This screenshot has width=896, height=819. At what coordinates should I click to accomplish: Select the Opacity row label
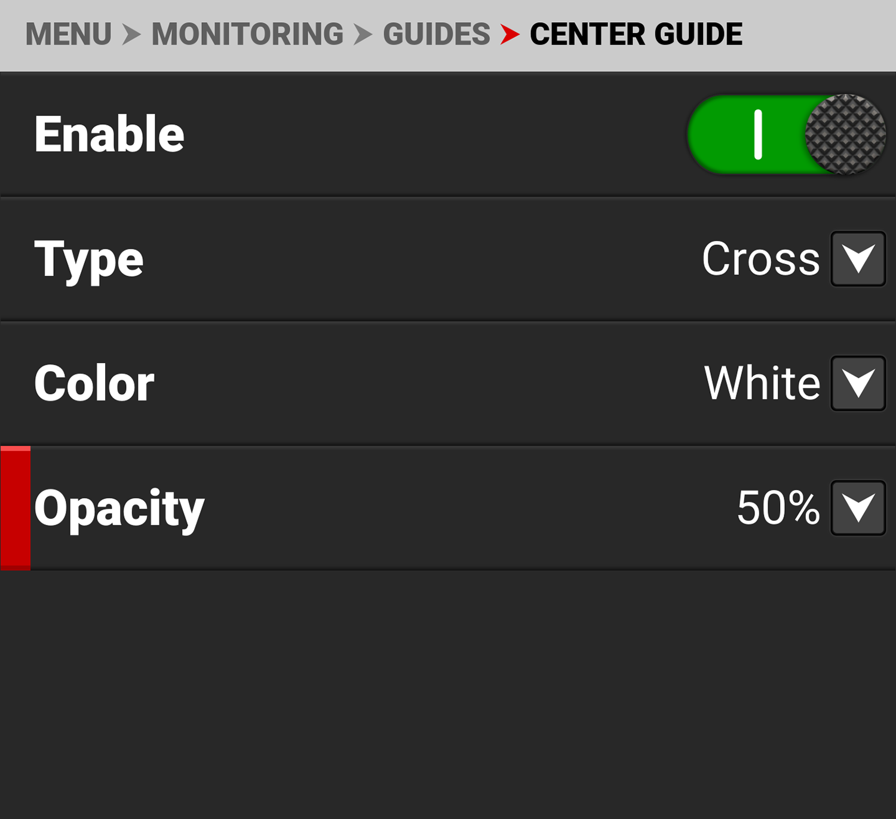(119, 509)
